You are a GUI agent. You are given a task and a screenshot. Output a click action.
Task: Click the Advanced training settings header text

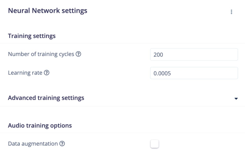pyautogui.click(x=46, y=98)
